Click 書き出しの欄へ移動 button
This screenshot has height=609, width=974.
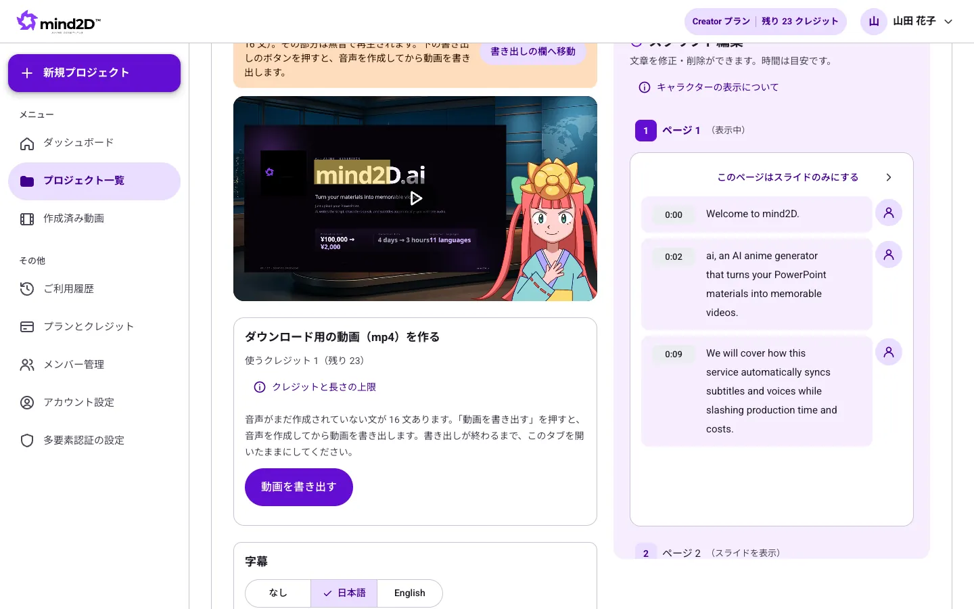[x=533, y=51]
